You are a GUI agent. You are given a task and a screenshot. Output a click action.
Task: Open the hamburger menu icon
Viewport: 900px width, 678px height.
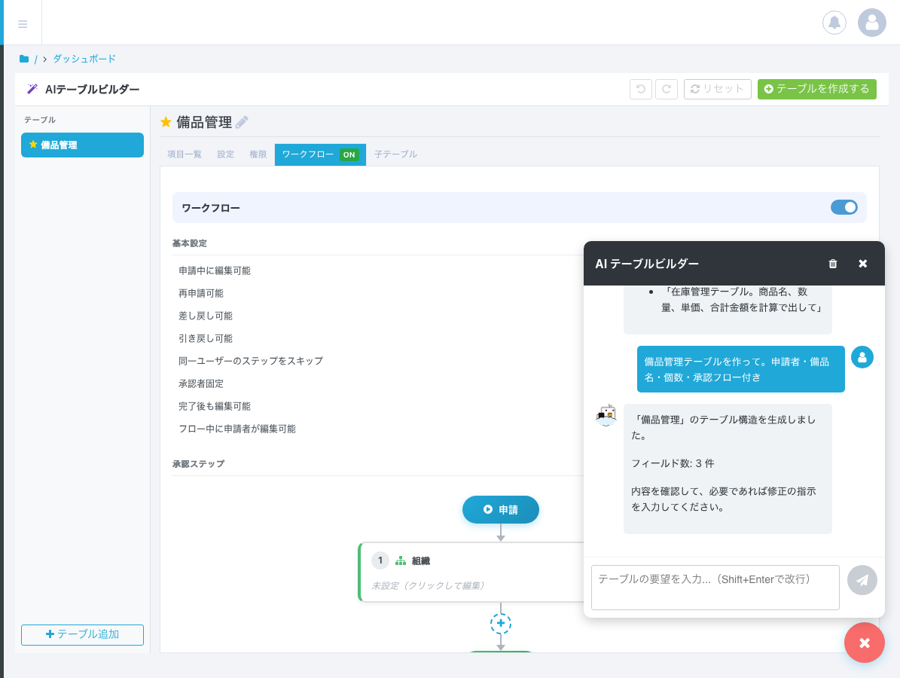(x=23, y=24)
